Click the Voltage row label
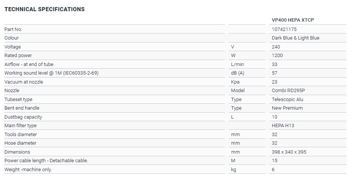The height and width of the screenshot is (176, 355). coord(13,47)
